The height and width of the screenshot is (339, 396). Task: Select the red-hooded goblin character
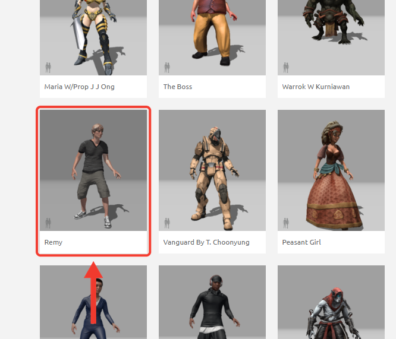[331, 302]
